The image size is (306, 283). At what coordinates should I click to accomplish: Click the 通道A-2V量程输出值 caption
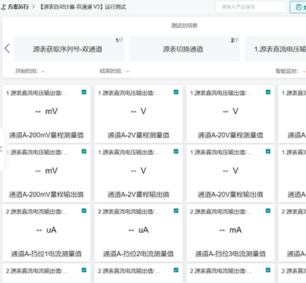[138, 194]
